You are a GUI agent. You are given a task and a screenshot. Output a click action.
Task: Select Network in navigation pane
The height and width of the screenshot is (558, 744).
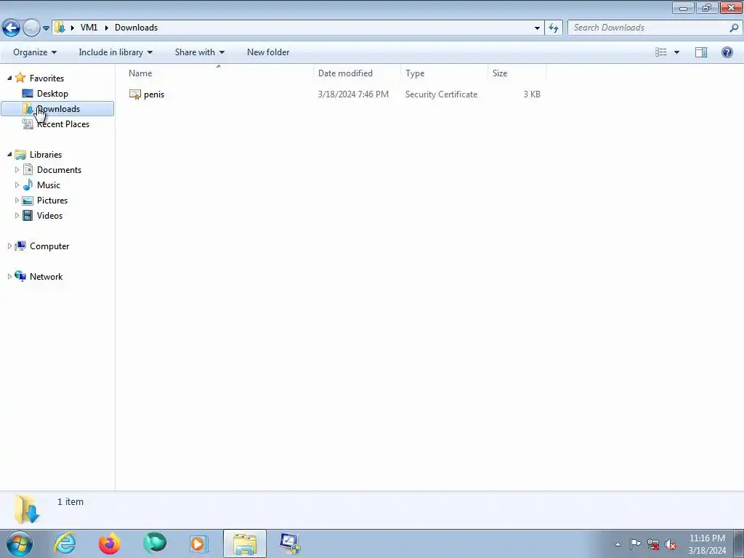(x=46, y=277)
